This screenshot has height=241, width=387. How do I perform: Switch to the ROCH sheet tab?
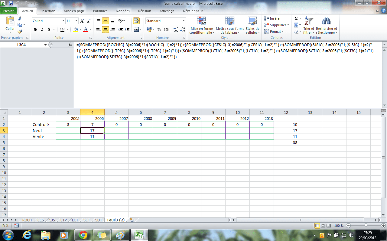point(27,220)
